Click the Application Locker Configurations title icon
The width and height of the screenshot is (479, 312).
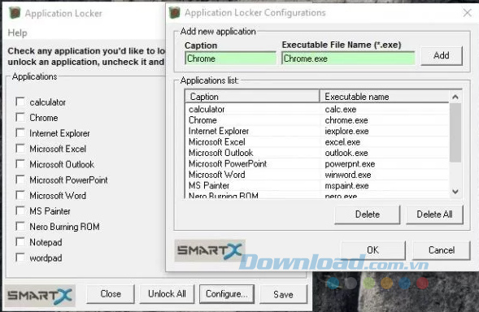tap(174, 13)
